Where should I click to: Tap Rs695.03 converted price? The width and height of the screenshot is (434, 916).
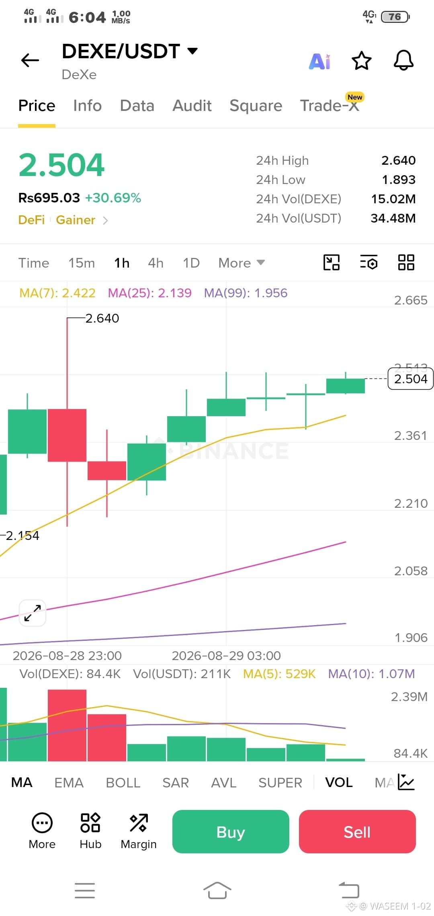49,198
